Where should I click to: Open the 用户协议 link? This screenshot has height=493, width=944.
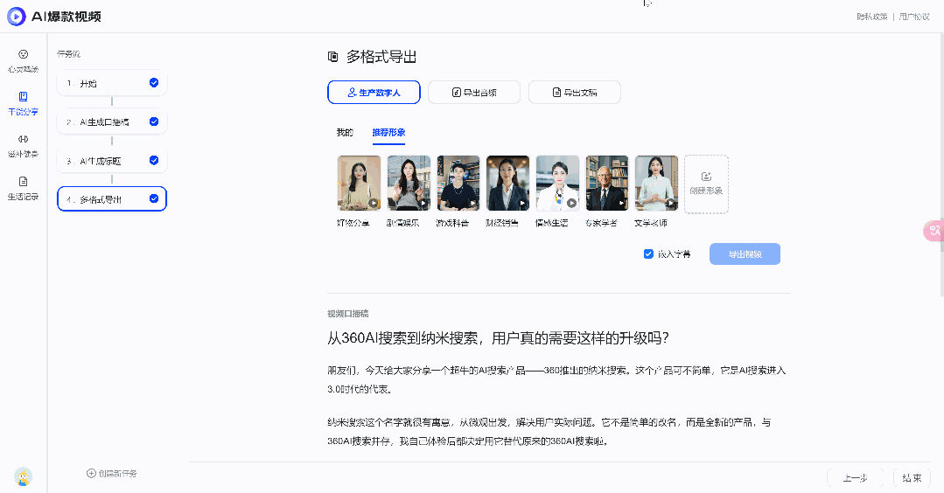point(914,17)
